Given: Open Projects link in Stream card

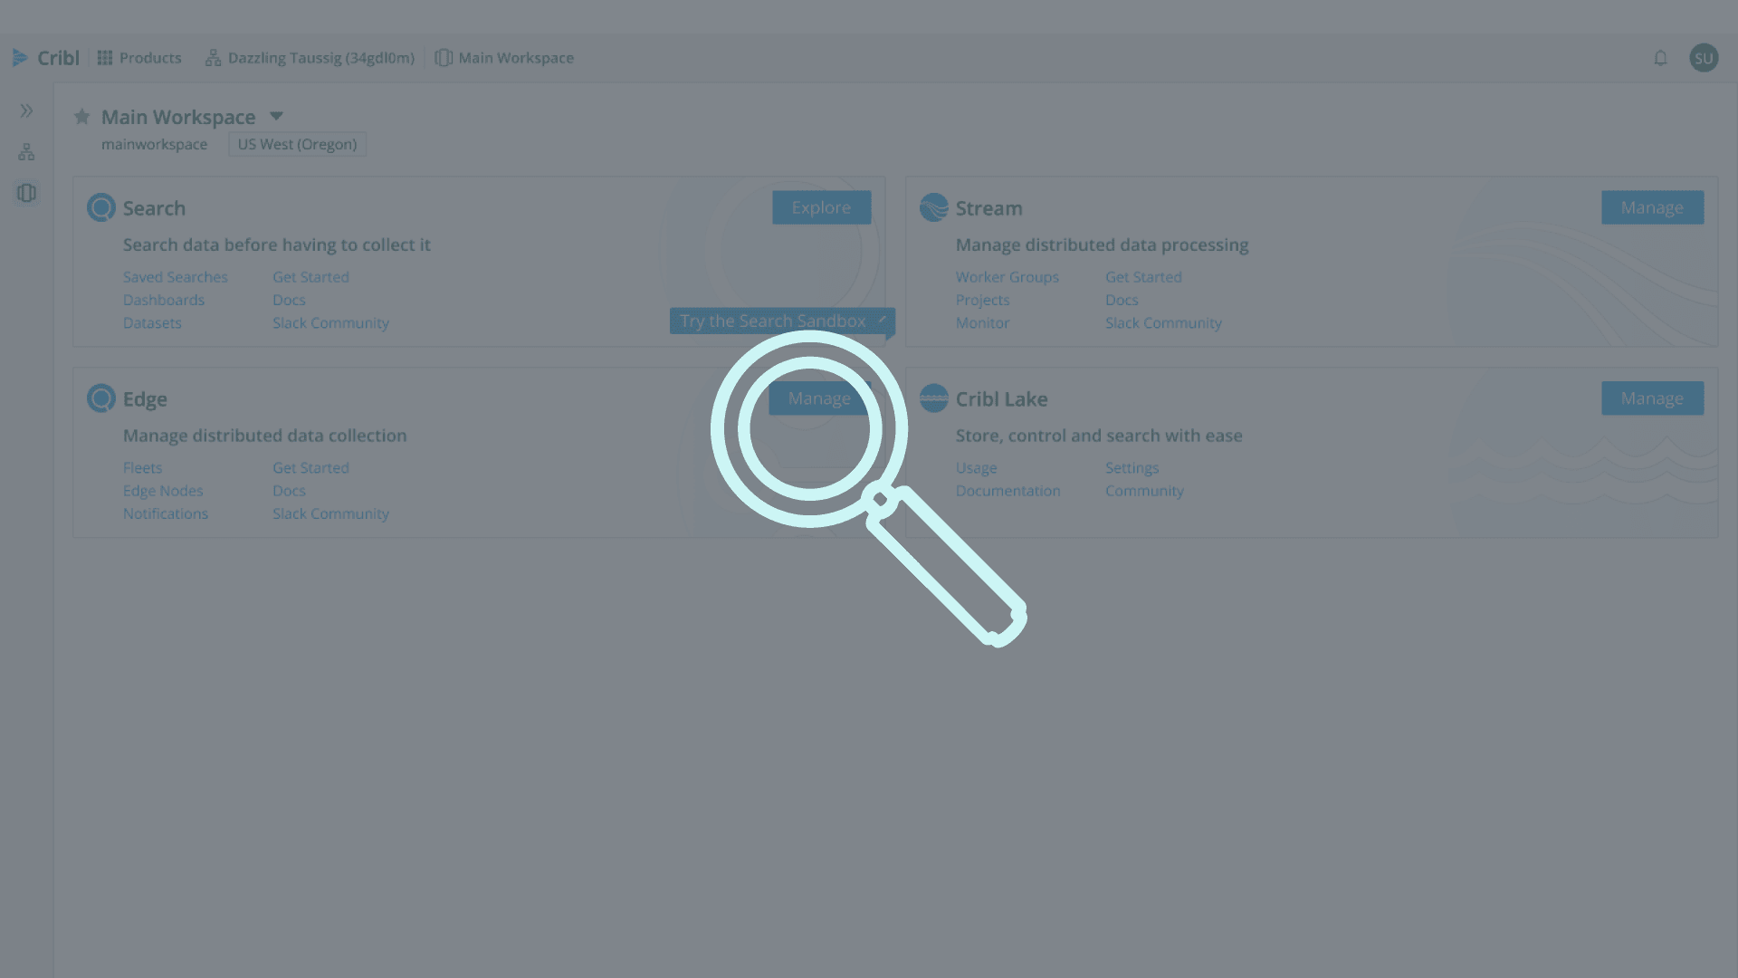Looking at the screenshot, I should 982,300.
